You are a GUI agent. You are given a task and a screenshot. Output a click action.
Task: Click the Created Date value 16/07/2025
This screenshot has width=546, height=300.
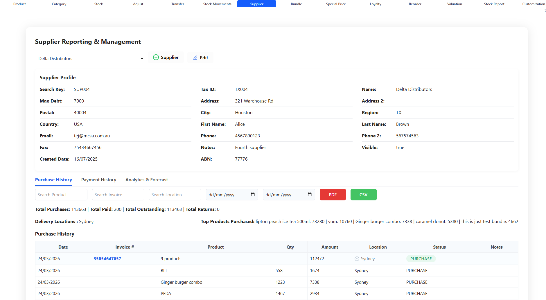coord(86,159)
